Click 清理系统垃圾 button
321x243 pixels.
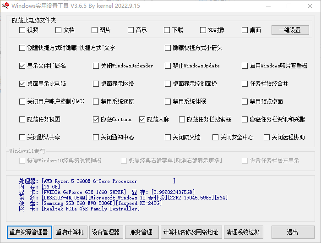click(x=244, y=232)
